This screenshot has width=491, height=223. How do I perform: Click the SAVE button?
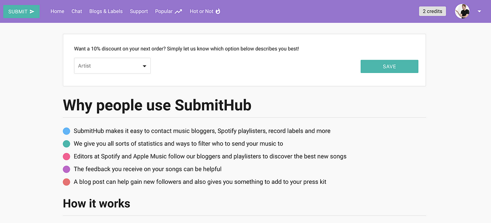click(389, 66)
